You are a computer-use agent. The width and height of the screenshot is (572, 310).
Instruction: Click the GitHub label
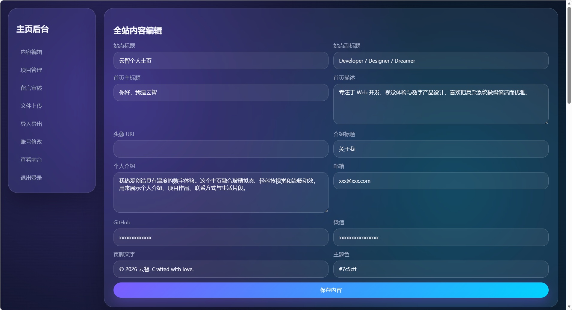(x=122, y=223)
